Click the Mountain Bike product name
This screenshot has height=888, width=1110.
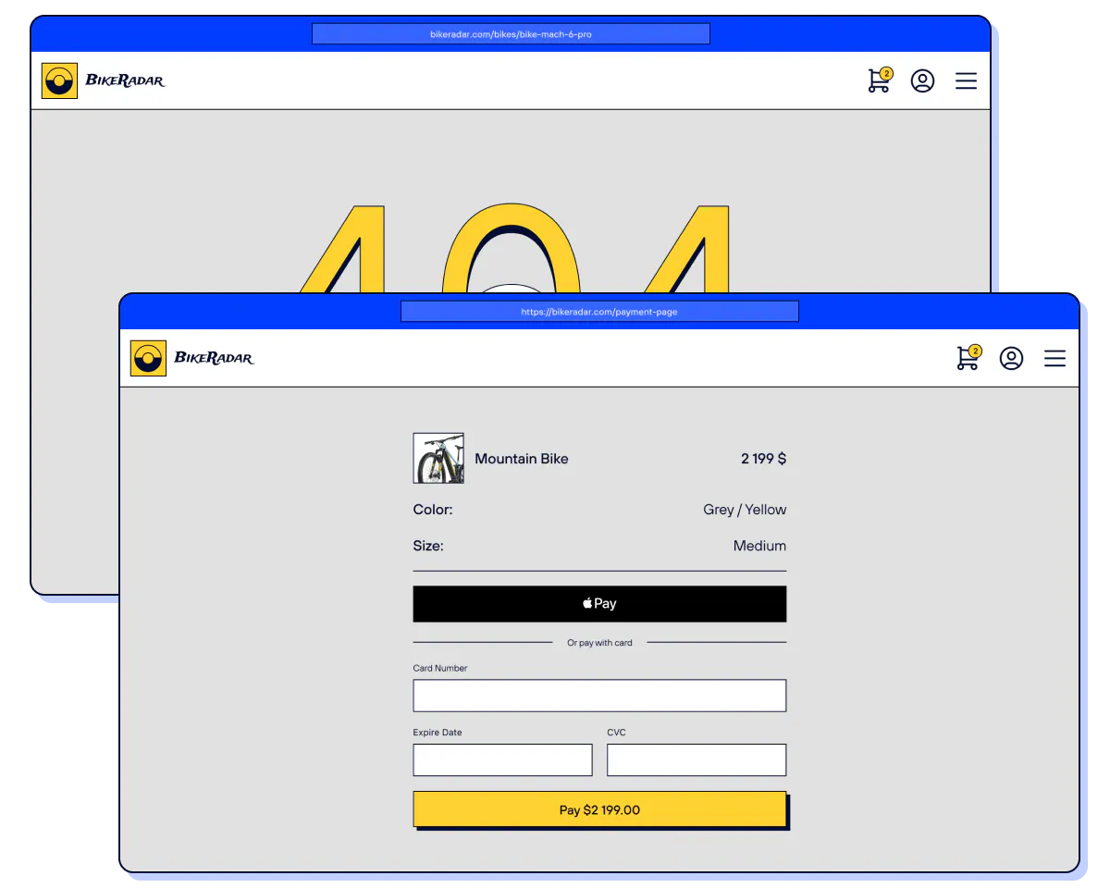522,459
